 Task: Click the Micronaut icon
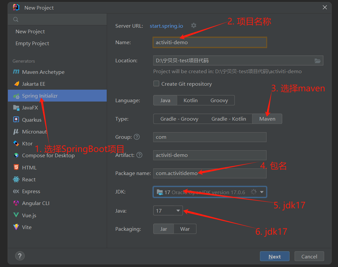[x=16, y=132]
